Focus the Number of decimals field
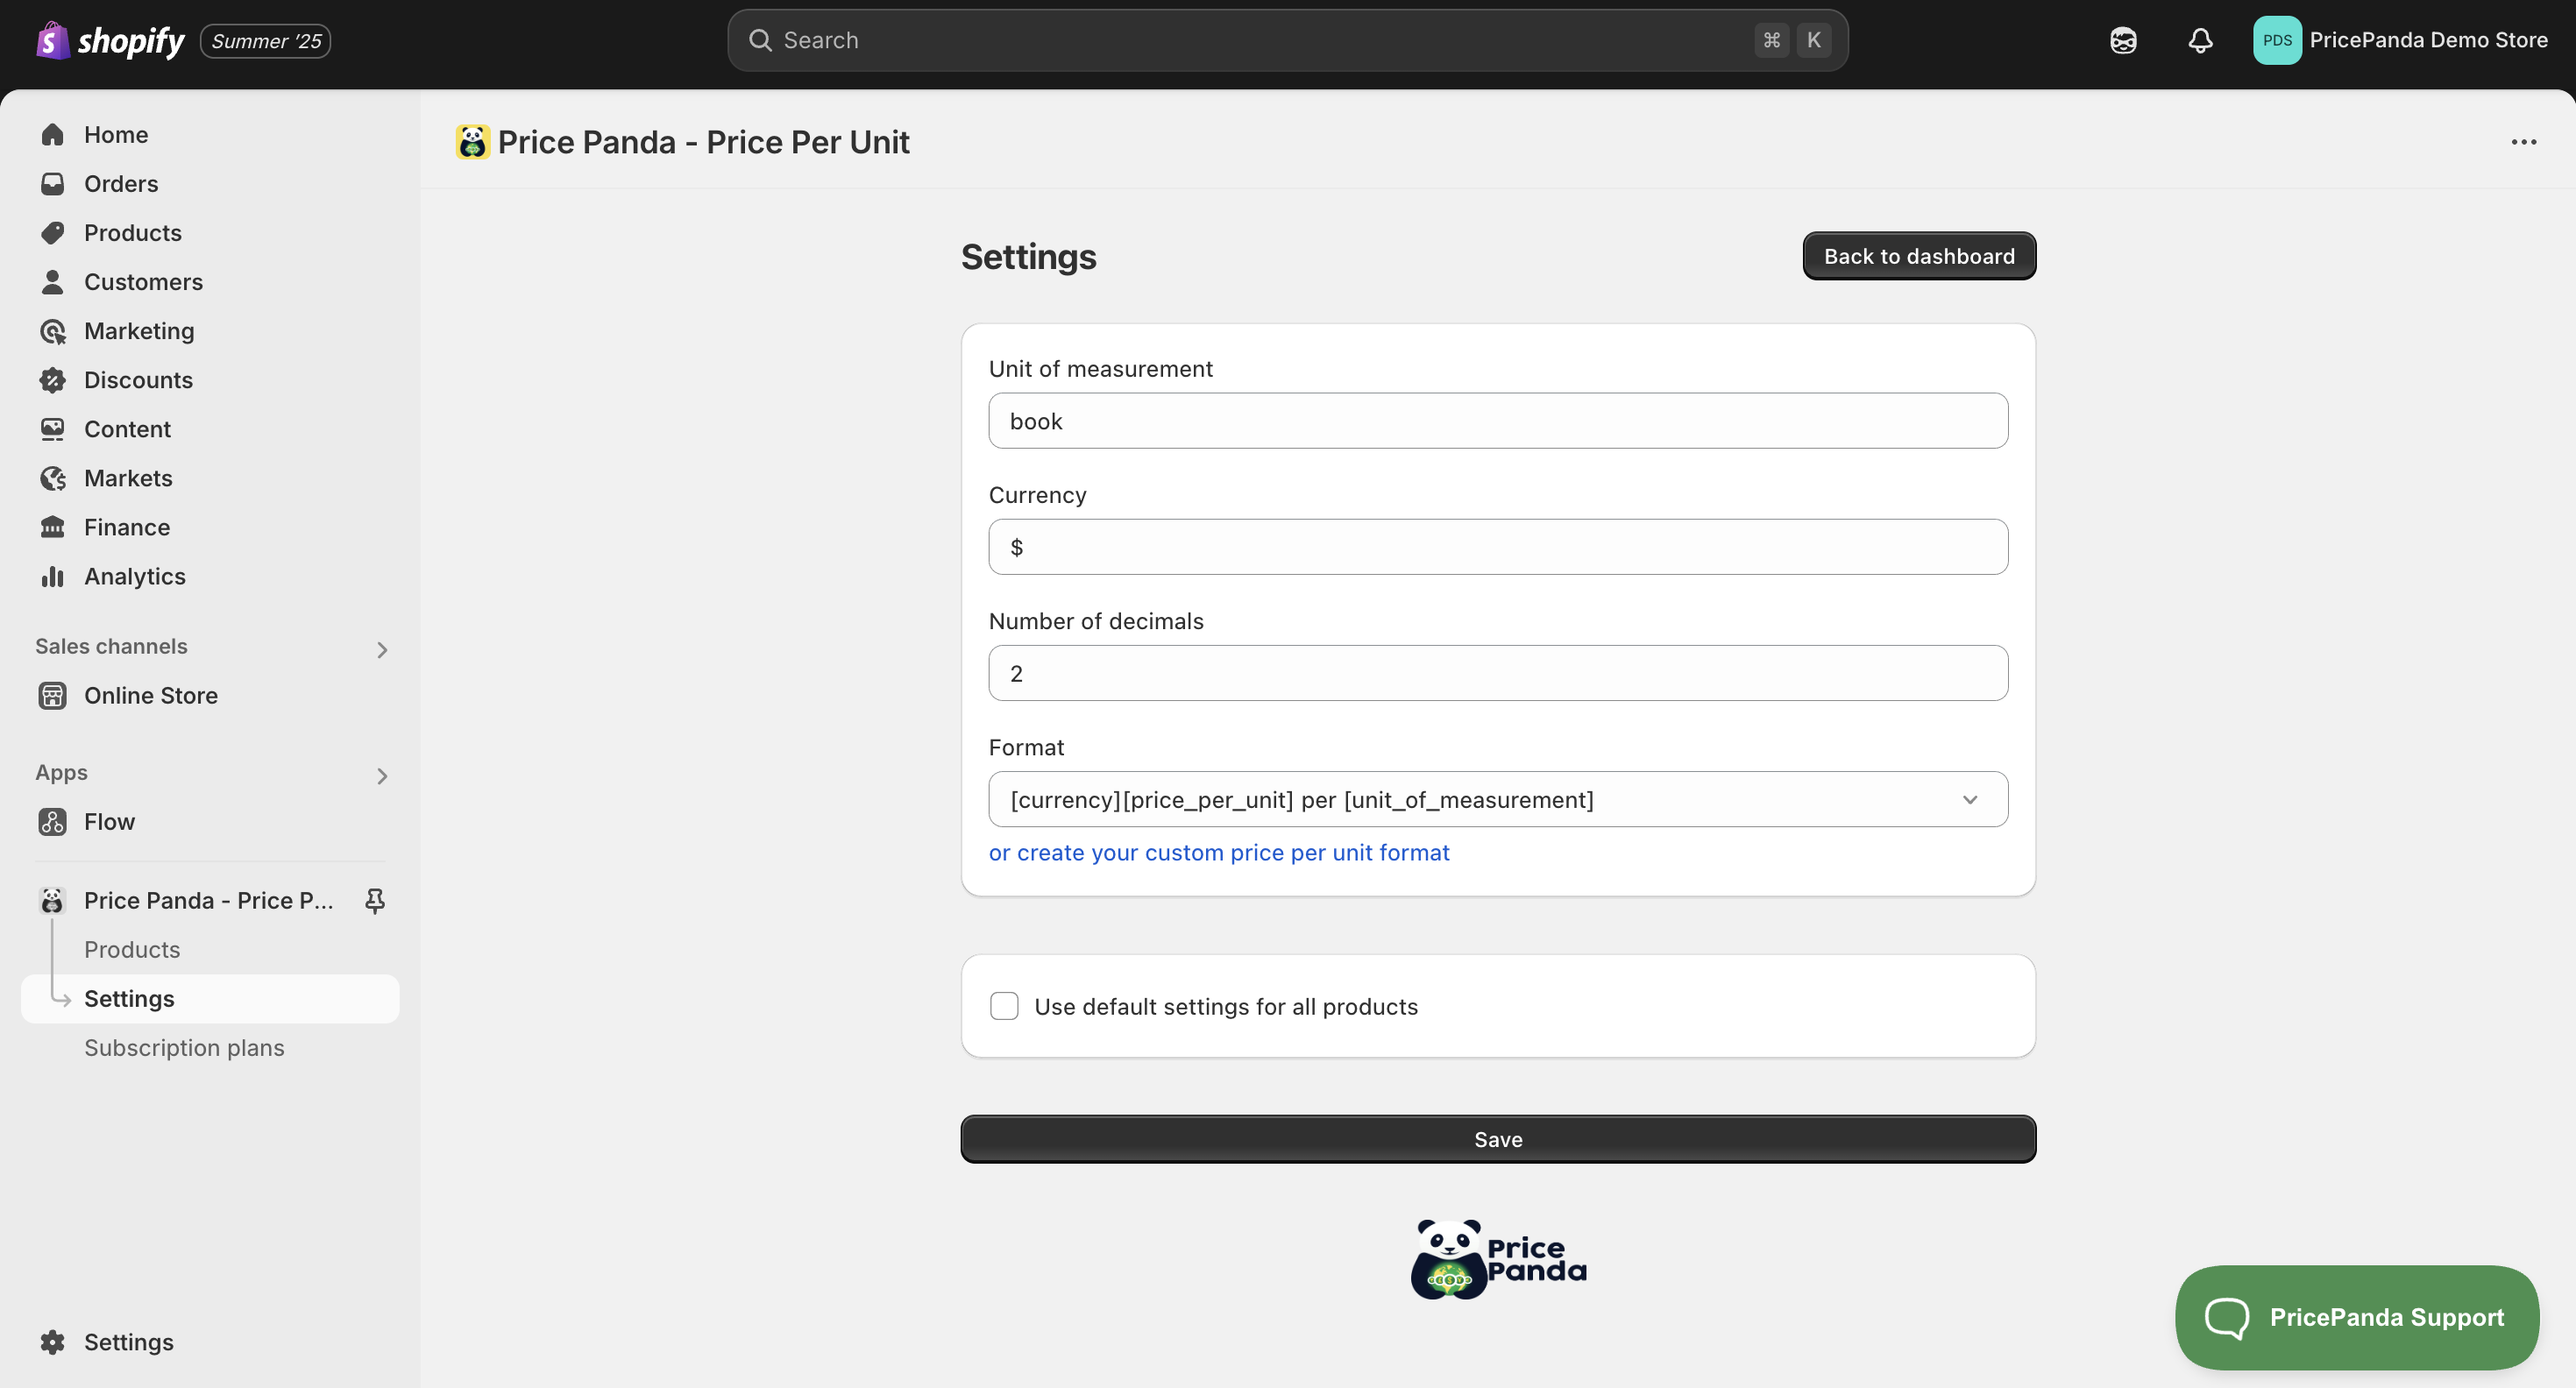 tap(1498, 673)
